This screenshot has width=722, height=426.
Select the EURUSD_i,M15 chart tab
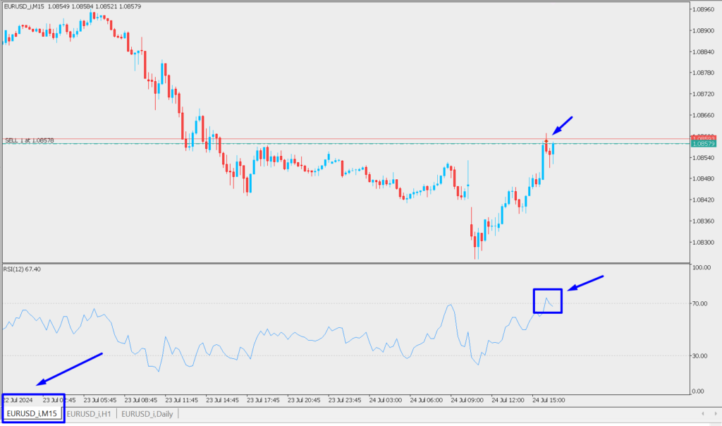click(32, 413)
